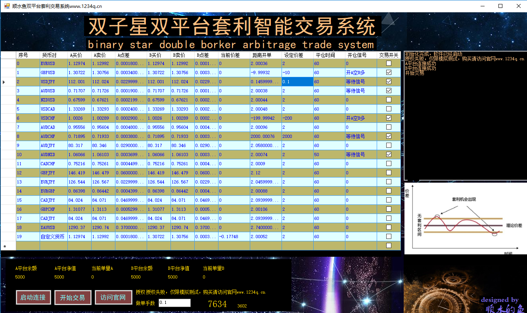The image size is (527, 313).
Task: Click the 启动连接 connect button
Action: 33,298
